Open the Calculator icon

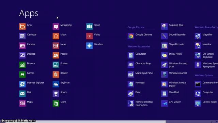131,55
